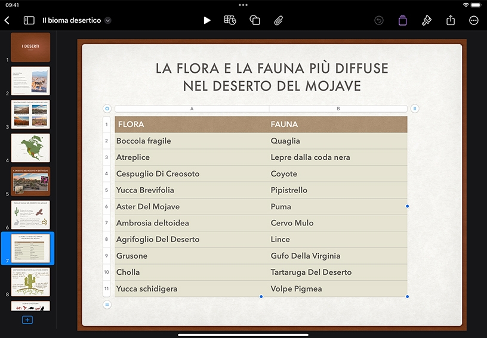Image resolution: width=487 pixels, height=338 pixels.
Task: Select the 'Pipistrello' cell
Action: 338,190
